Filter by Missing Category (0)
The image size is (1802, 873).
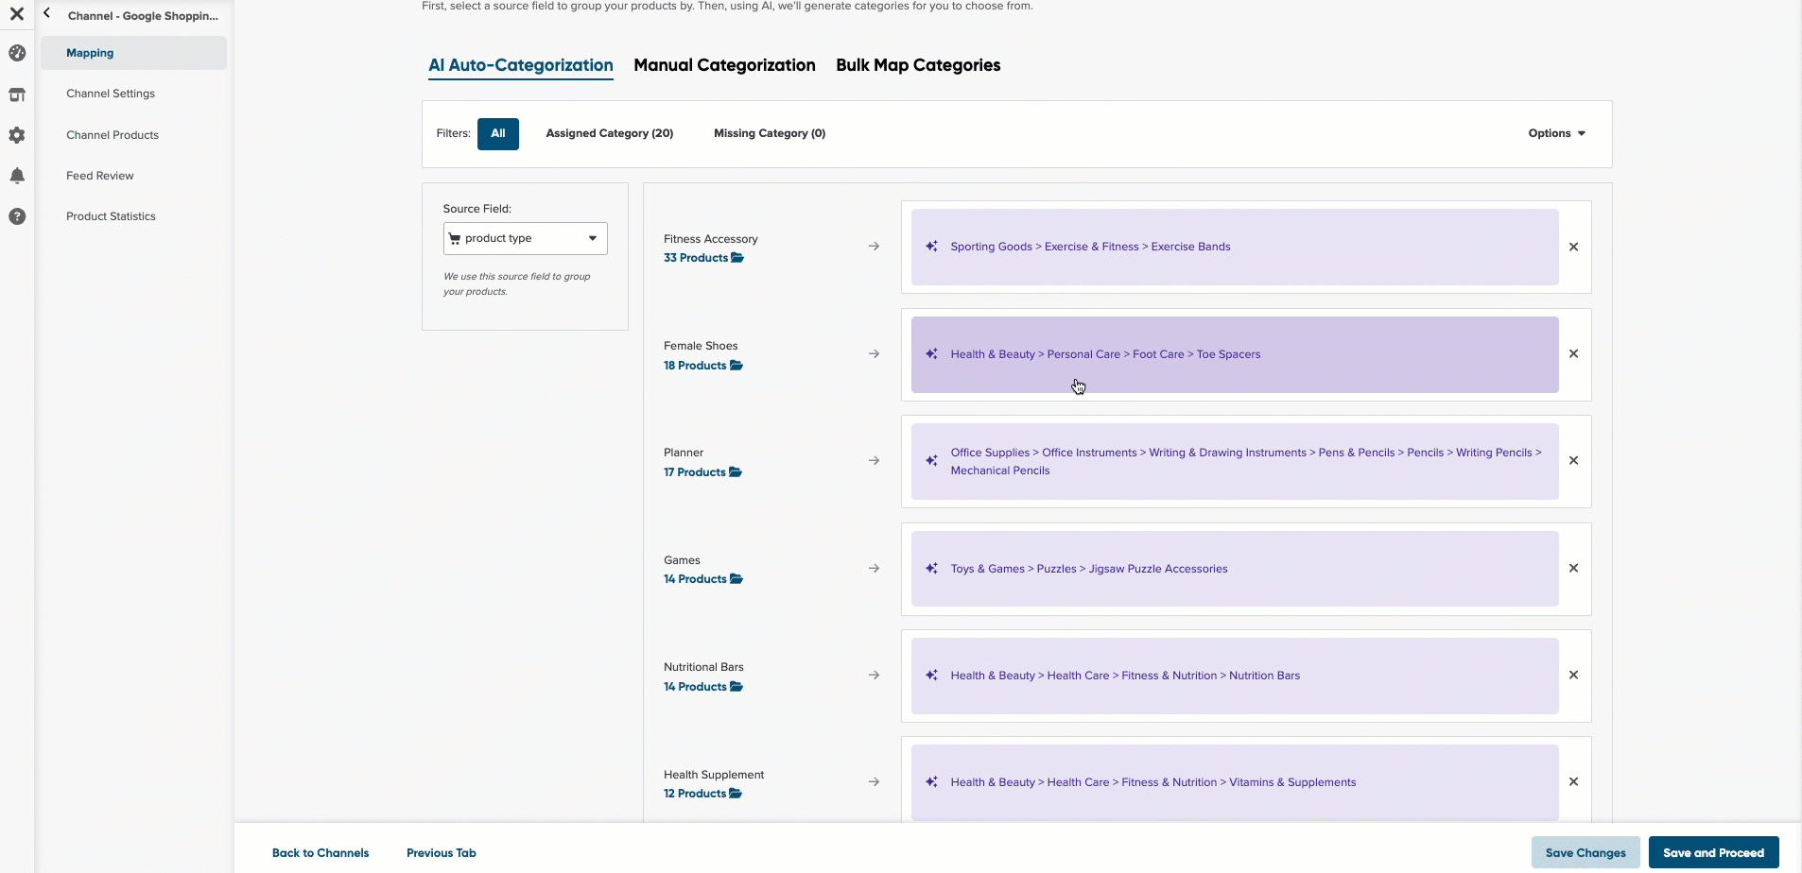click(770, 133)
